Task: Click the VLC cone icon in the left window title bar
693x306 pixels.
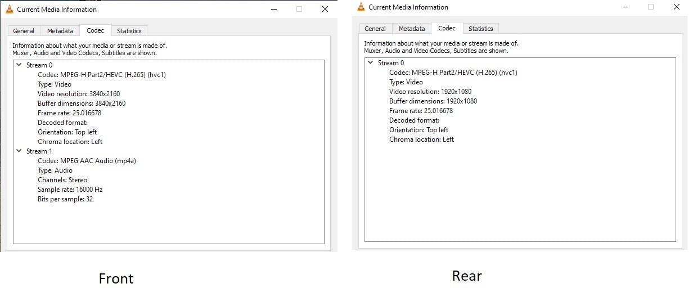Action: 10,10
